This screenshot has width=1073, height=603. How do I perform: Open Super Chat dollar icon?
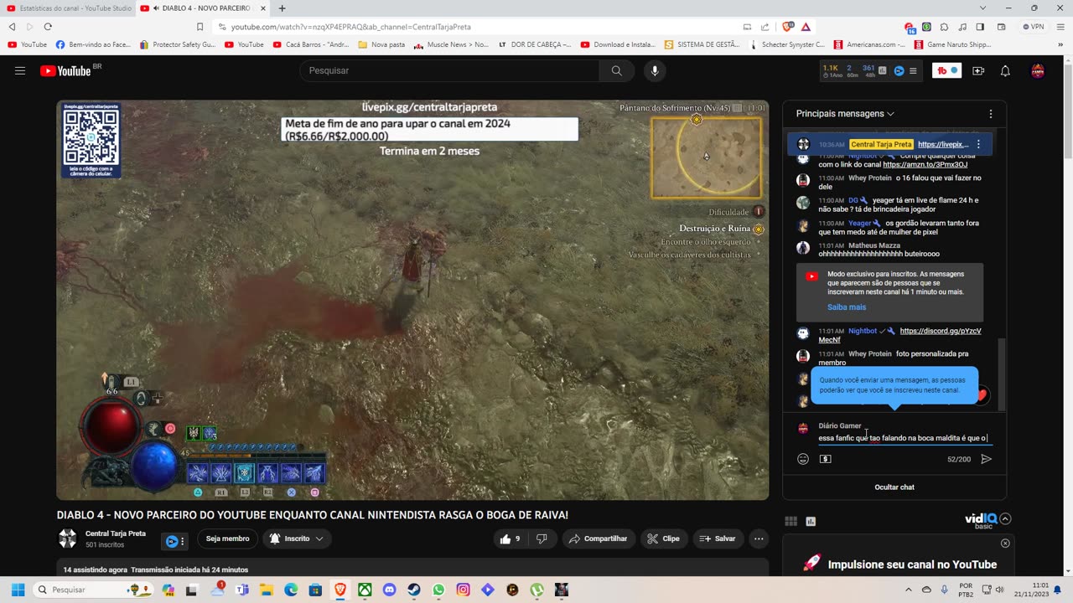(x=826, y=459)
